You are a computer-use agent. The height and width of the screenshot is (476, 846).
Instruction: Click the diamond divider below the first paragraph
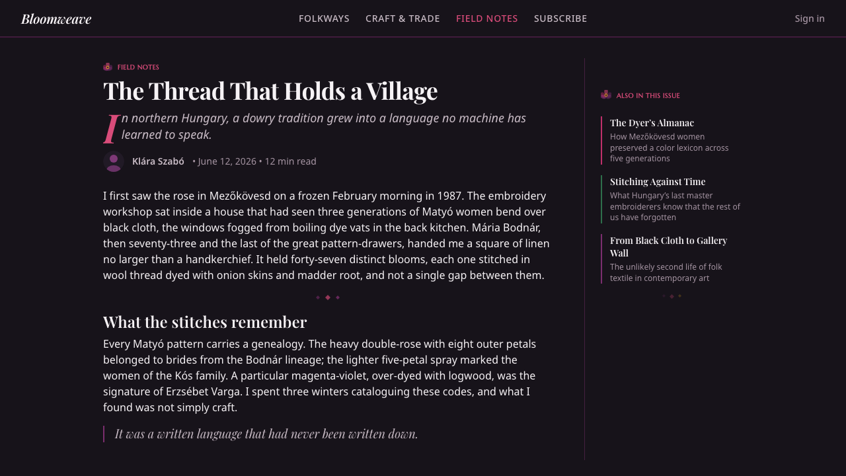tap(328, 297)
